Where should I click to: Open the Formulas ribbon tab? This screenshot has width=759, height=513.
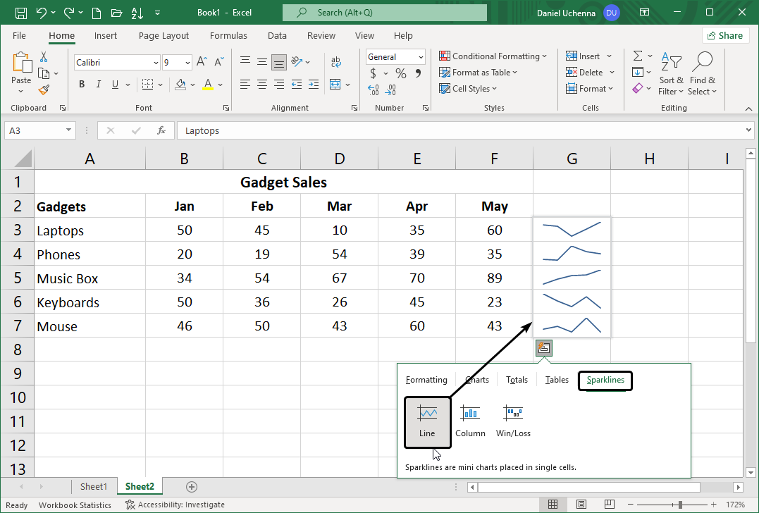(x=228, y=35)
